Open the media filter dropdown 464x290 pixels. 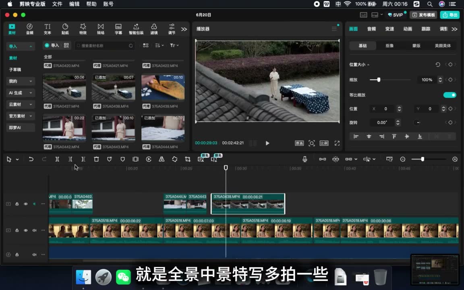(174, 45)
